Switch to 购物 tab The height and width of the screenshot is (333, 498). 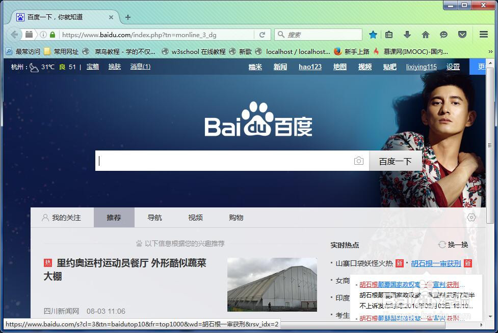(236, 218)
